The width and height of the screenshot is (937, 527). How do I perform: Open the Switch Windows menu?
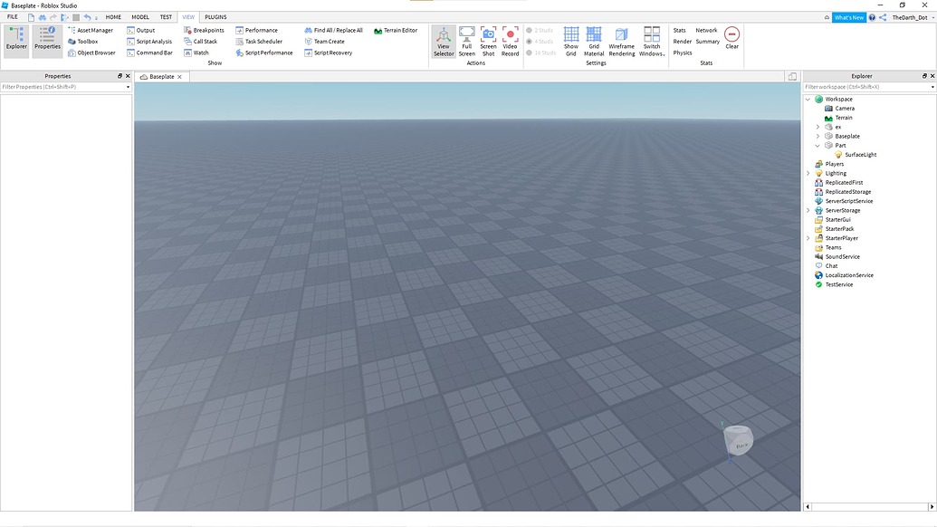coord(652,41)
